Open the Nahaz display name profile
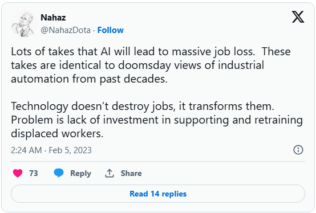This screenshot has width=316, height=213. (x=53, y=18)
